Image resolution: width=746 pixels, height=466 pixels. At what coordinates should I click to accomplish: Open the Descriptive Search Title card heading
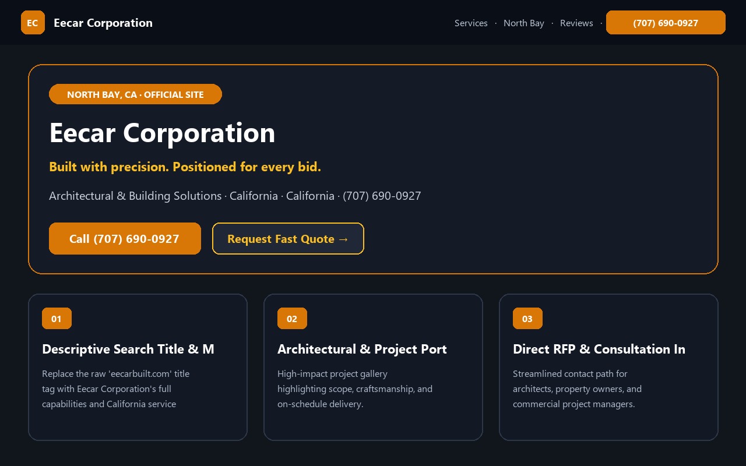click(128, 349)
